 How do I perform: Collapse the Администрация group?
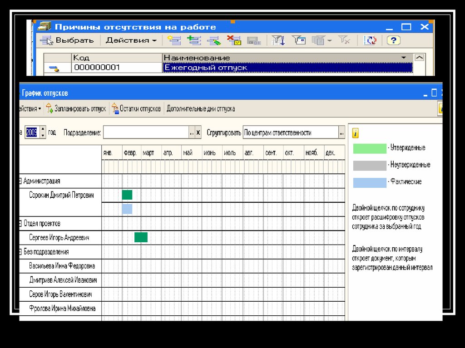(x=20, y=181)
